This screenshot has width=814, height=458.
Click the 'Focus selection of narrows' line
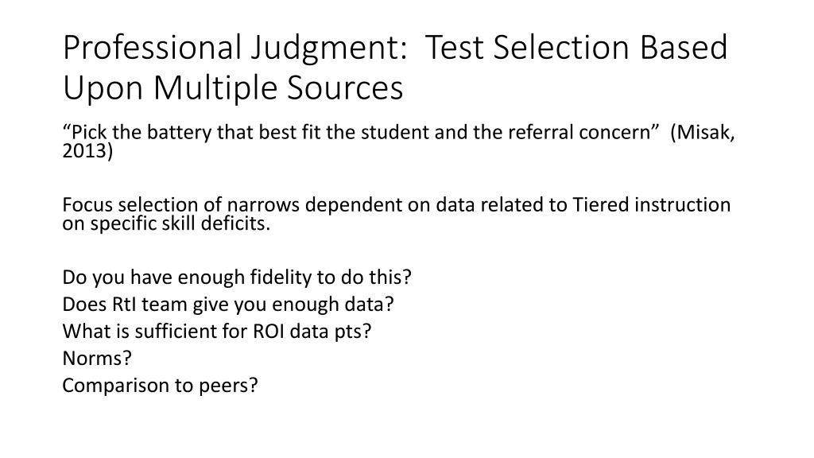396,205
